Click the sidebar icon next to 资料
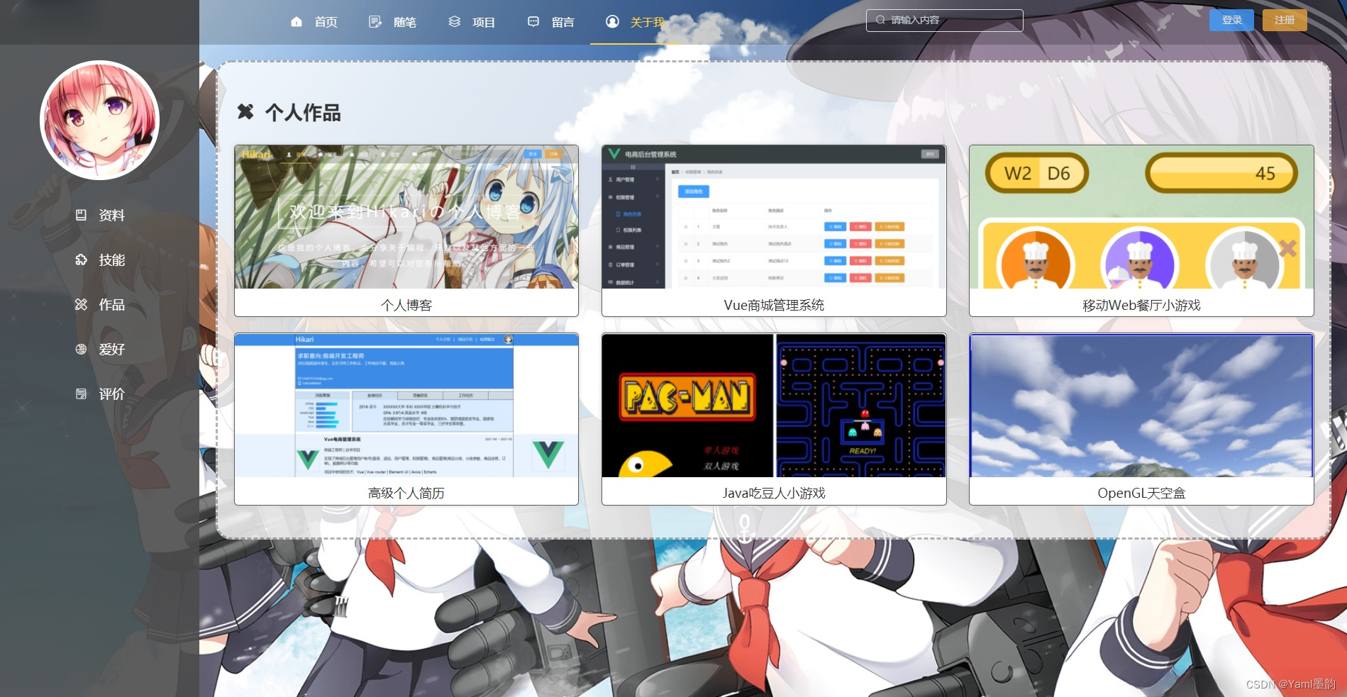 pyautogui.click(x=82, y=215)
